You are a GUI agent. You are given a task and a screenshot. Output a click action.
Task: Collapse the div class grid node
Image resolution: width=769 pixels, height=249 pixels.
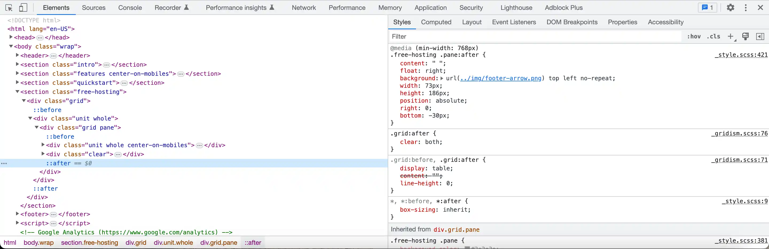pos(24,101)
